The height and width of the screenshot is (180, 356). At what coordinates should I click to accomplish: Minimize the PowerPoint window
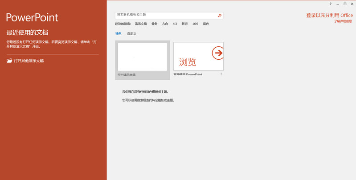pyautogui.click(x=338, y=4)
